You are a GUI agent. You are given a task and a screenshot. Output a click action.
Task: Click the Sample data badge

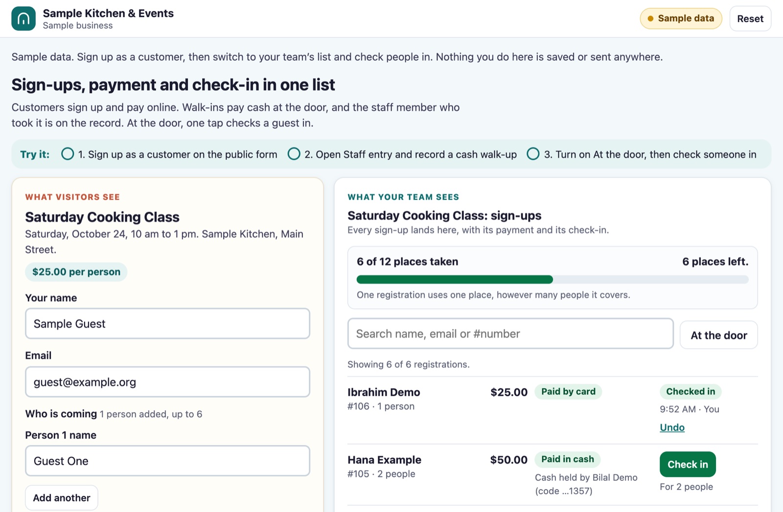pos(681,19)
